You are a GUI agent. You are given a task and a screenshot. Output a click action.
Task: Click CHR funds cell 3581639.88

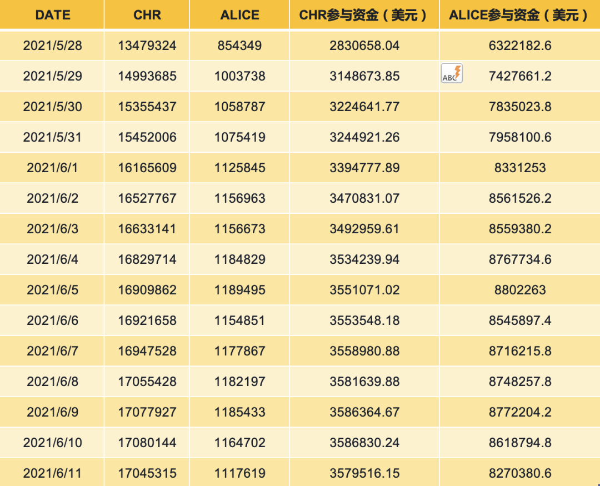364,382
